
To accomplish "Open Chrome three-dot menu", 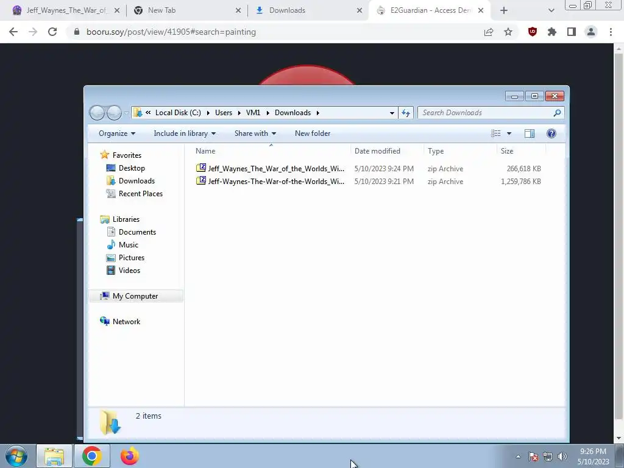I will [611, 32].
